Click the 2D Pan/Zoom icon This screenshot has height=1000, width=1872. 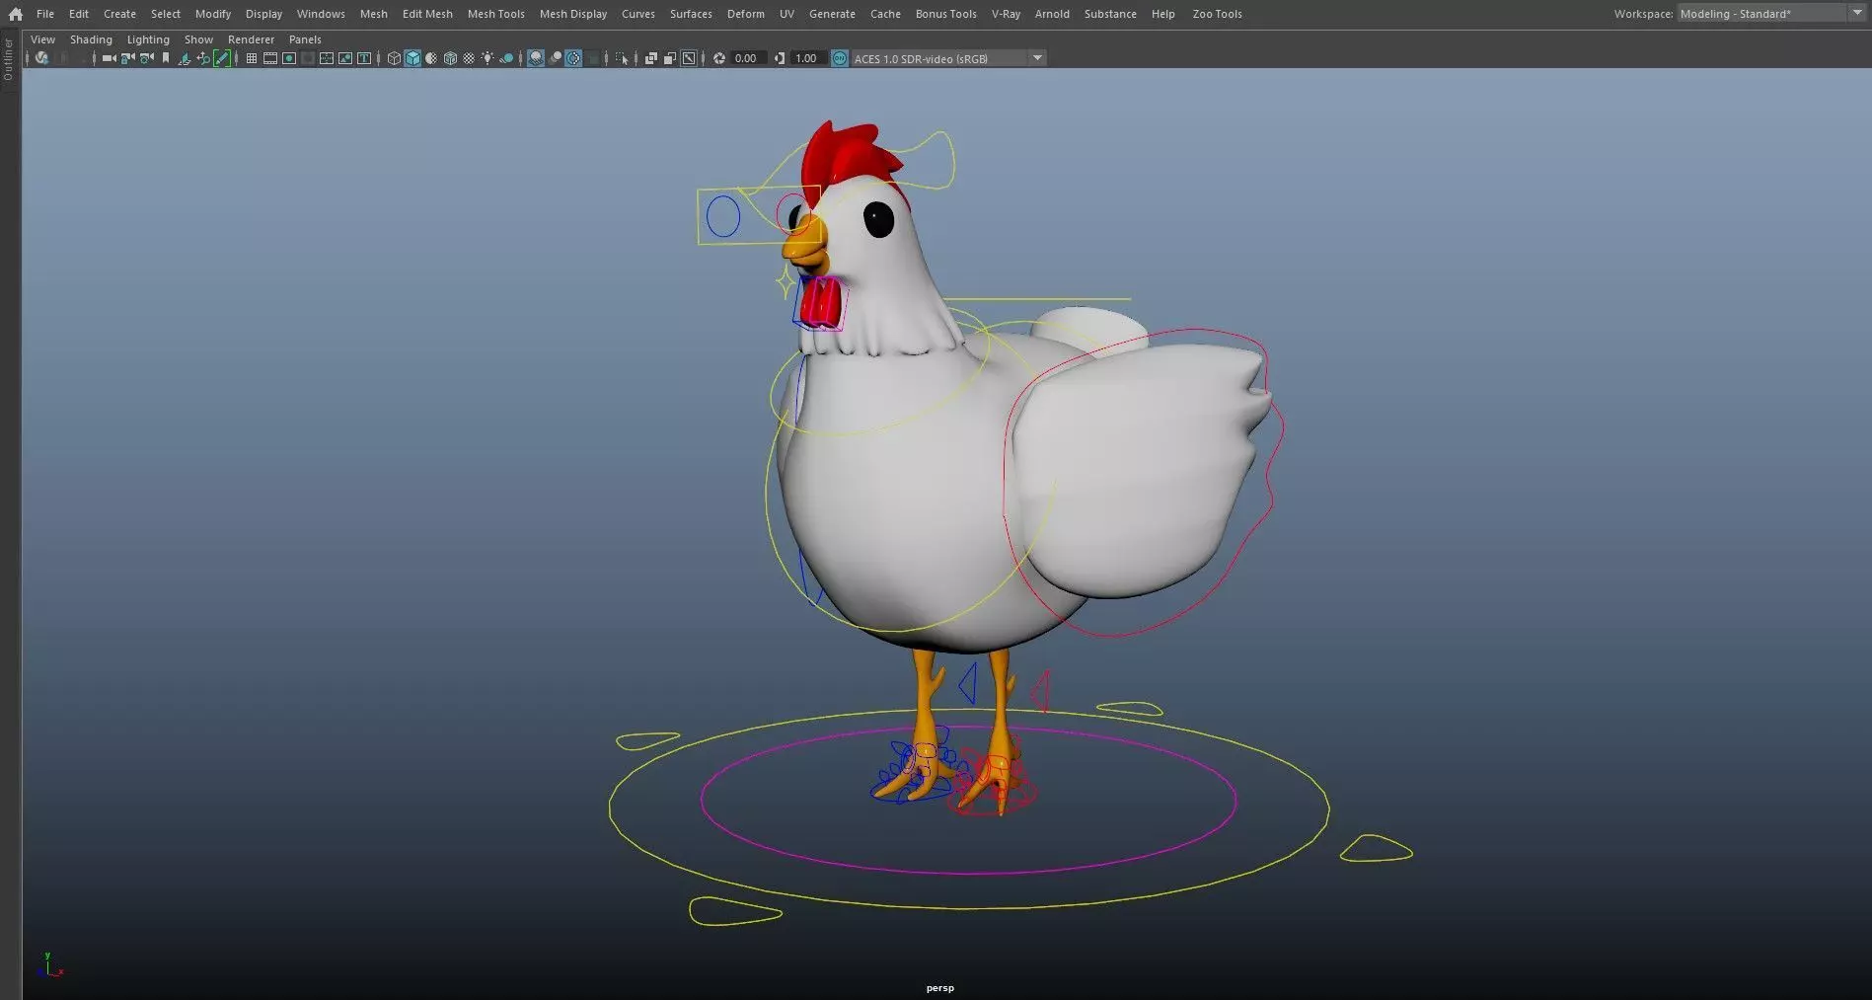tap(203, 58)
